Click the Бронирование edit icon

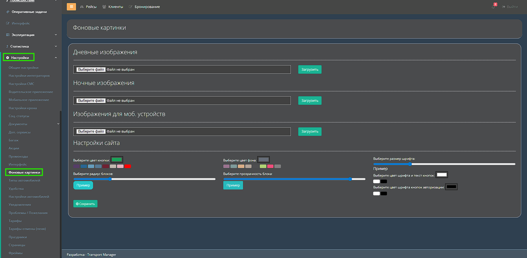pyautogui.click(x=130, y=7)
